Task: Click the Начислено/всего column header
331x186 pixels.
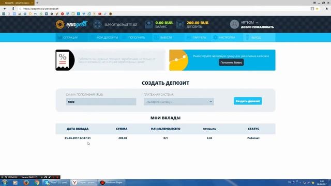Action: tap(165, 129)
